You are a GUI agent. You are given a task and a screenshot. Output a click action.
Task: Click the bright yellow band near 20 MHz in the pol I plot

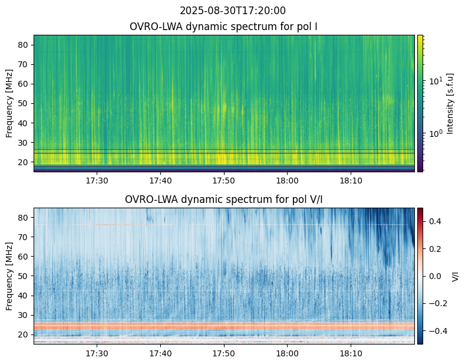pos(224,159)
